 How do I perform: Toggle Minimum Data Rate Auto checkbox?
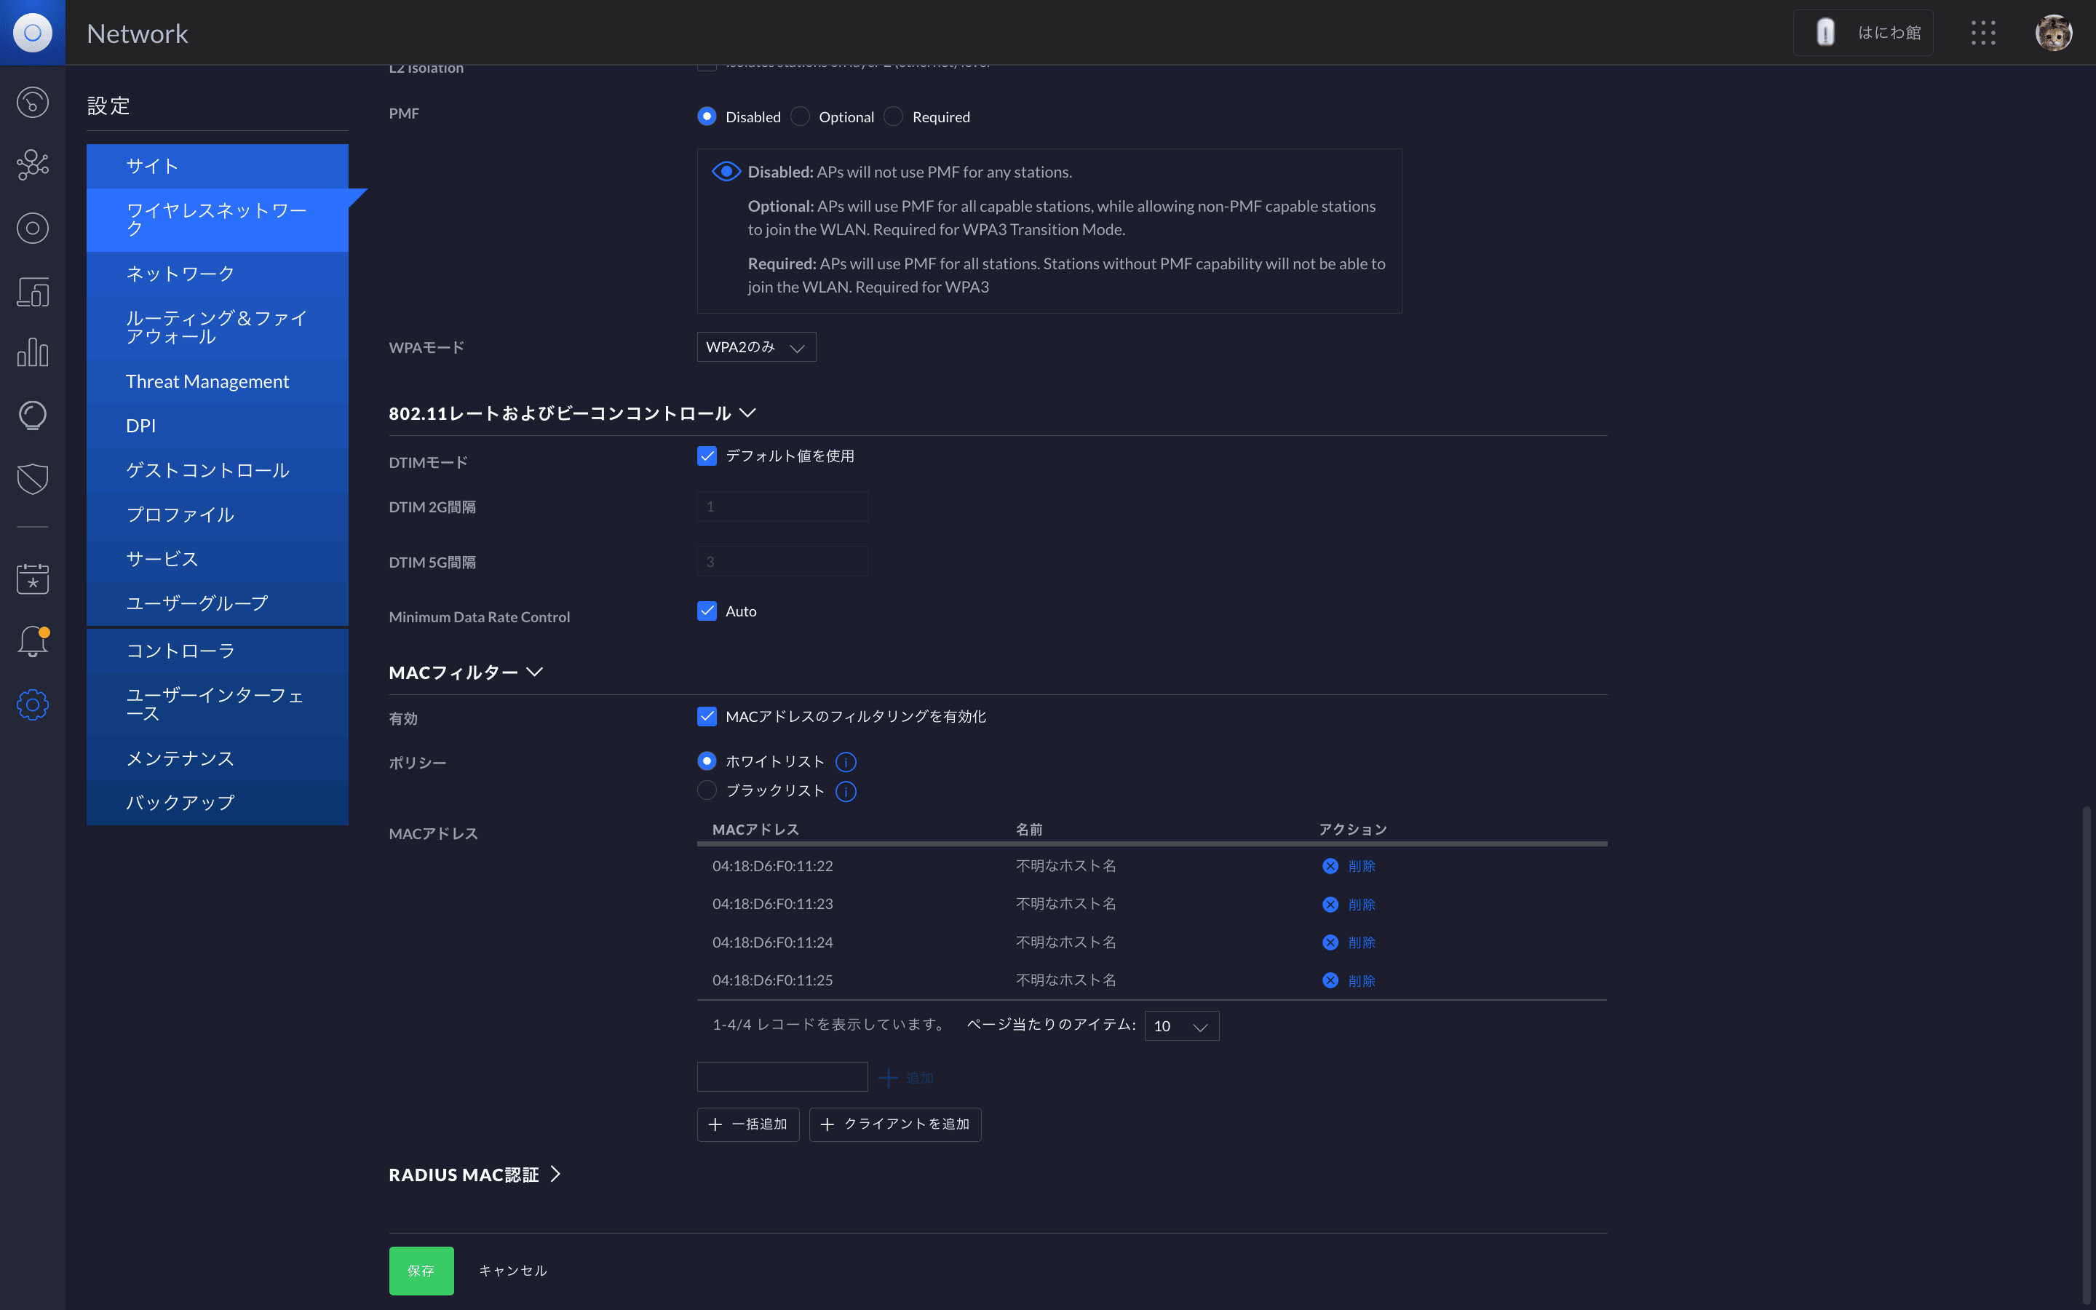707,611
